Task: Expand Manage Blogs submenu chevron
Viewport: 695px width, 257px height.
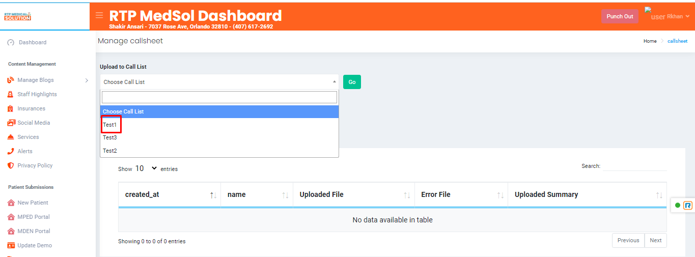Action: pos(87,80)
